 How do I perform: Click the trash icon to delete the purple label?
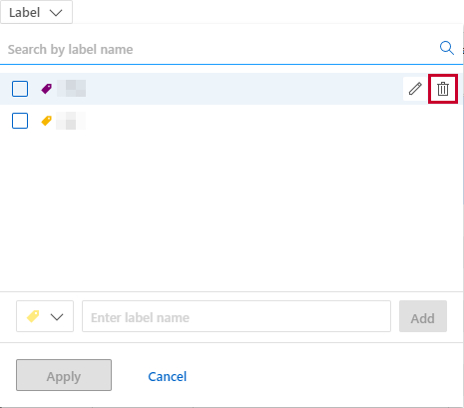443,89
